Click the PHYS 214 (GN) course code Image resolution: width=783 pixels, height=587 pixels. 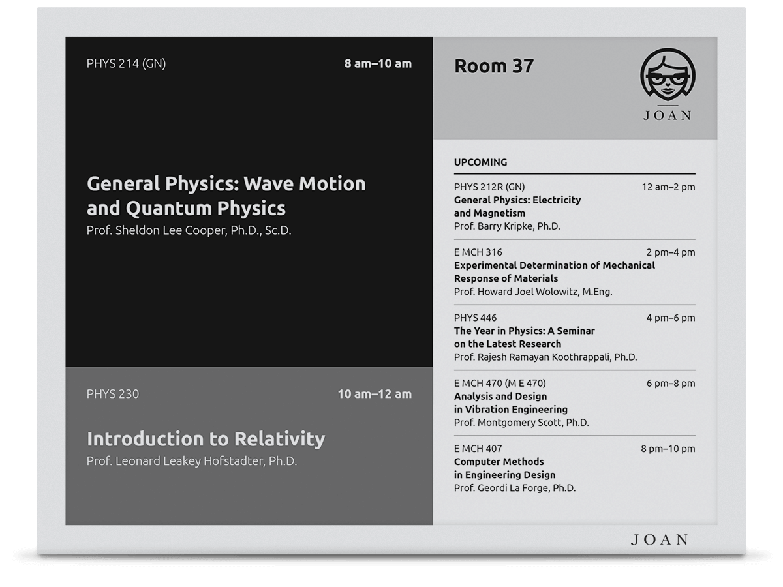(126, 63)
